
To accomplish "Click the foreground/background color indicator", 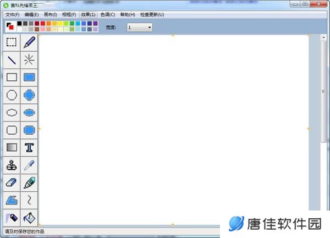I will click(x=10, y=26).
